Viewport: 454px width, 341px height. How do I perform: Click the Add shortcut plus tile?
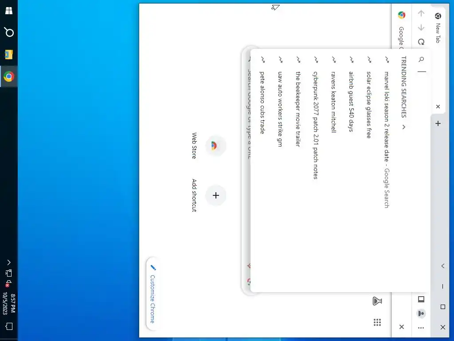[x=215, y=195]
